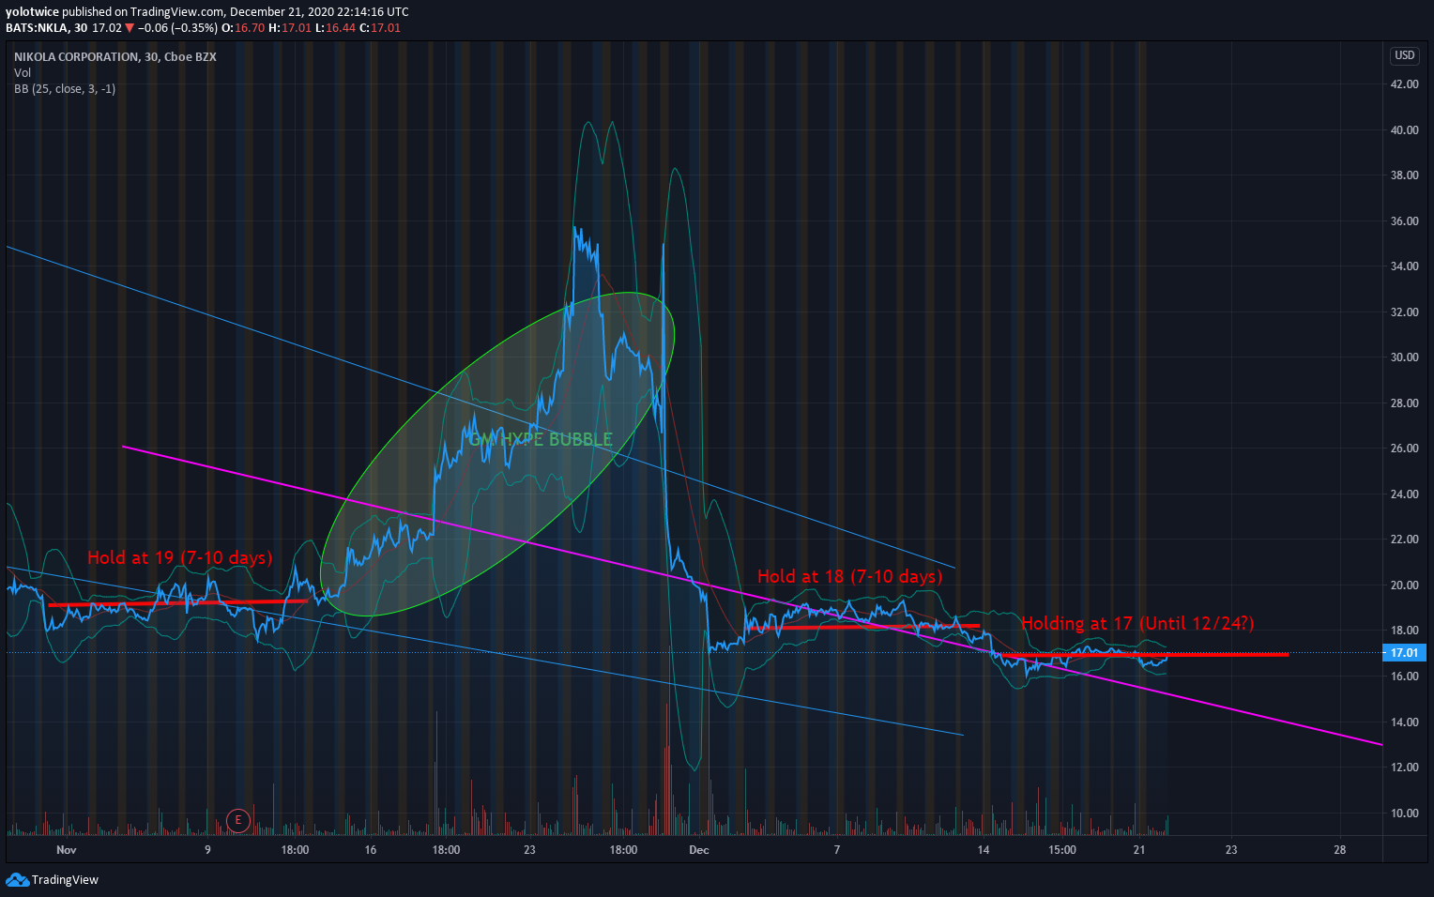Viewport: 1434px width, 897px height.
Task: Click the '21' date axis label
Action: (x=1139, y=850)
